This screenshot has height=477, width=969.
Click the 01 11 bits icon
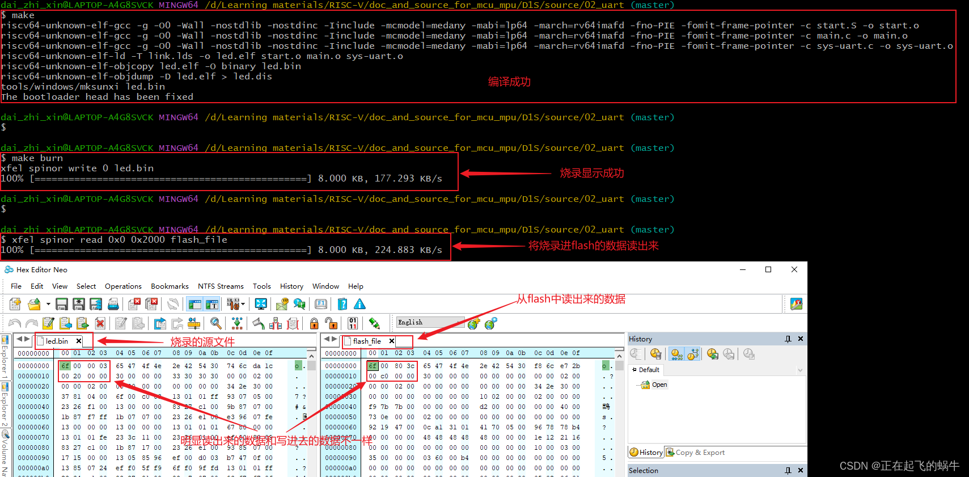click(353, 323)
